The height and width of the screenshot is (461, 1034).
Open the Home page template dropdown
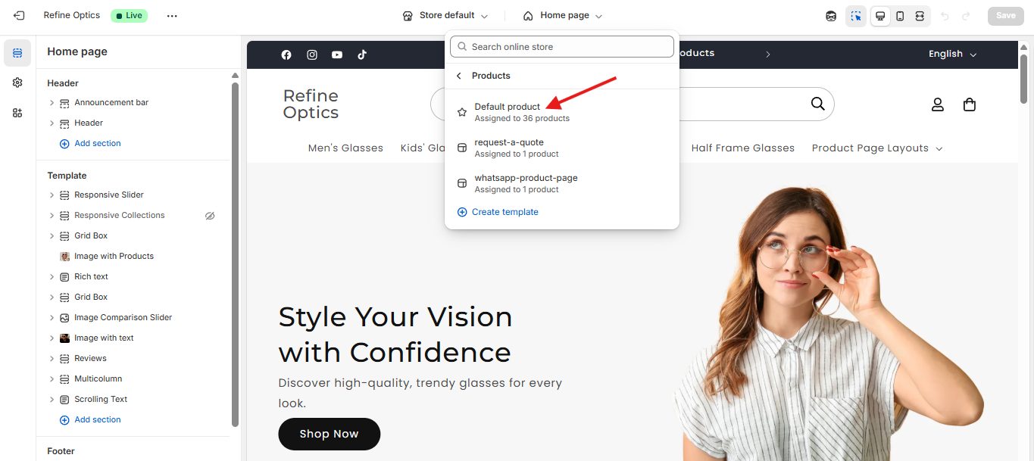click(563, 16)
